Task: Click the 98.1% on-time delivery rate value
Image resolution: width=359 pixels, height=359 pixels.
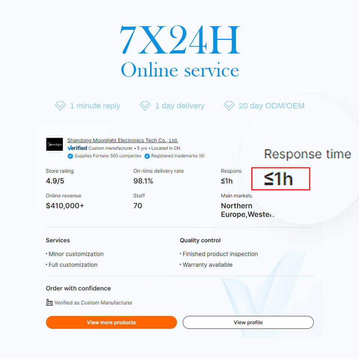Action: (x=143, y=181)
